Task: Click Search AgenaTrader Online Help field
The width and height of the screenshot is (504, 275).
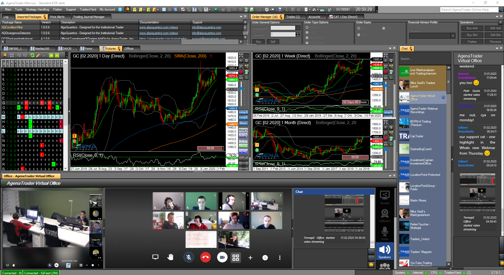Action: (x=469, y=10)
